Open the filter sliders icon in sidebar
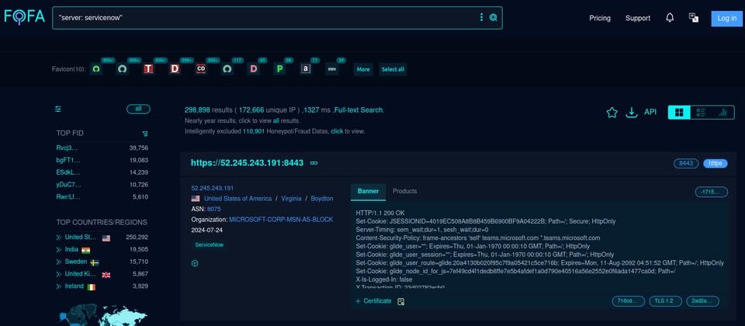 58,109
